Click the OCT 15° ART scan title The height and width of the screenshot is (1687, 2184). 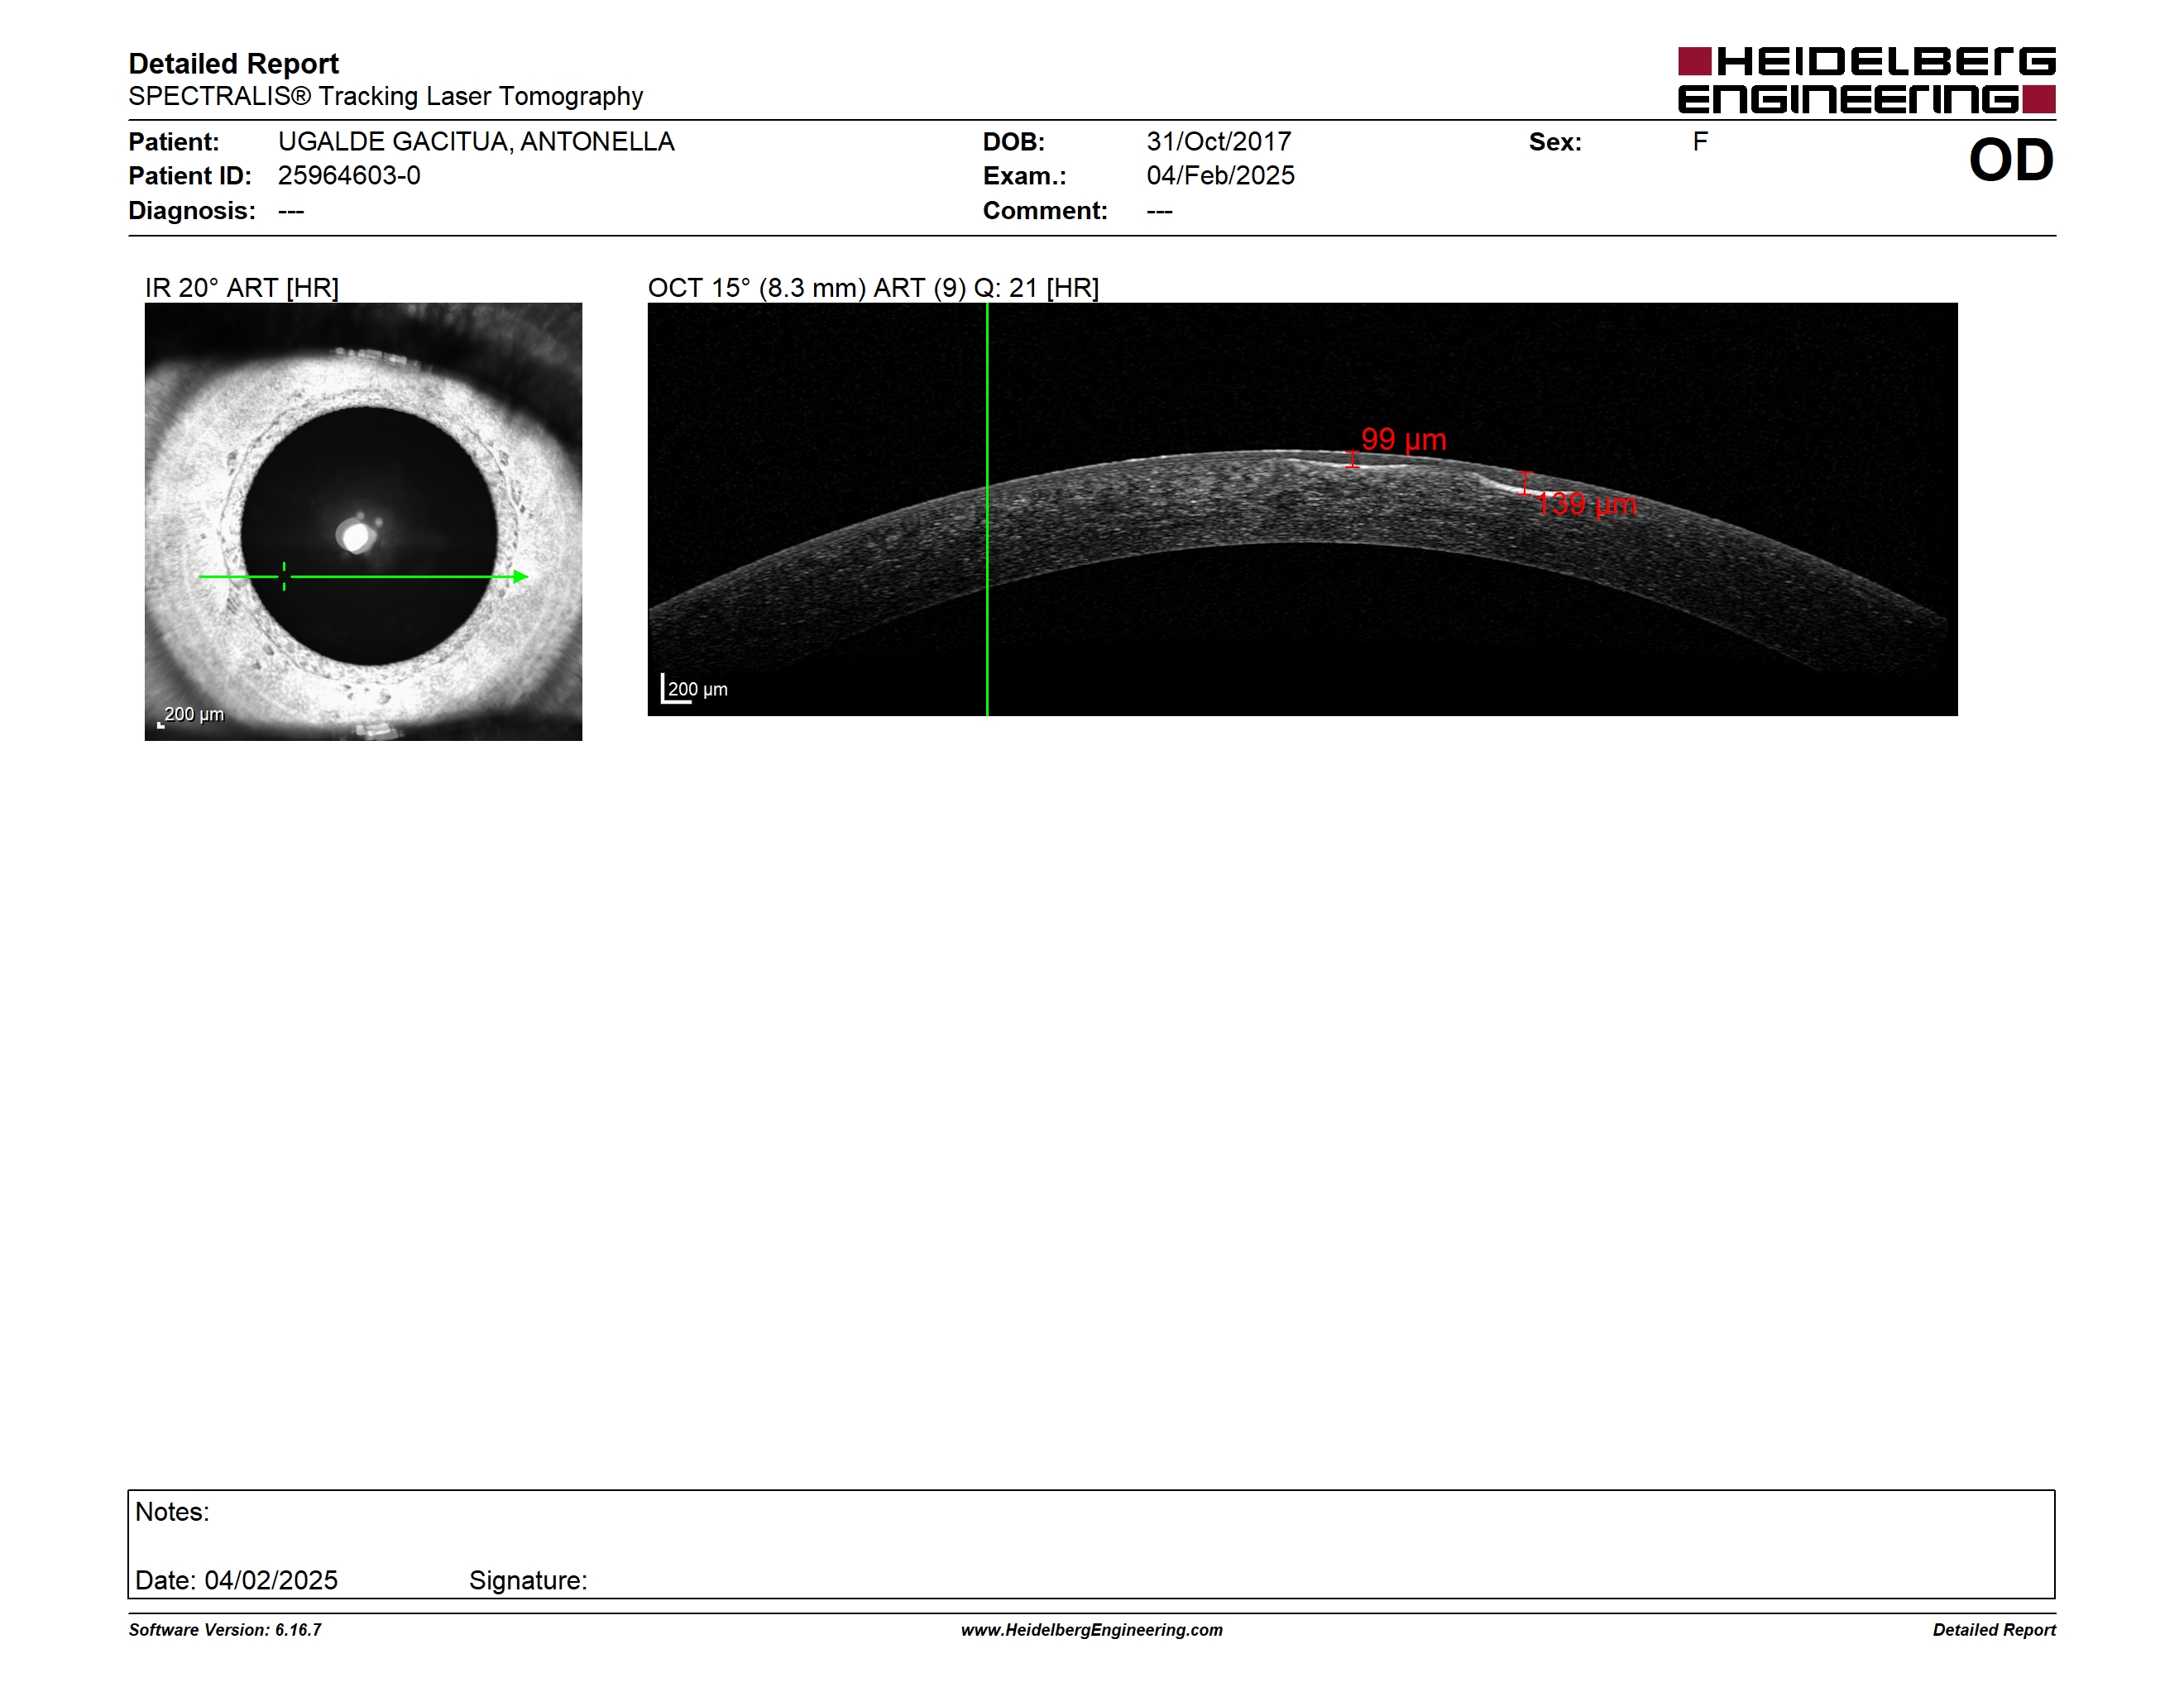[873, 288]
